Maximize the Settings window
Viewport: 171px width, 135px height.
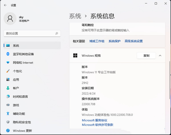[x=156, y=3]
